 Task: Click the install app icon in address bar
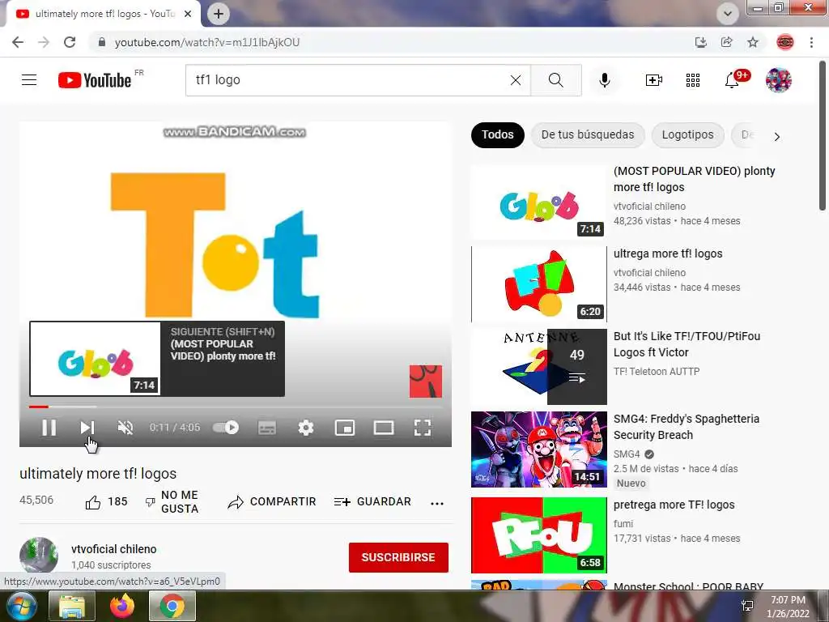click(x=701, y=42)
